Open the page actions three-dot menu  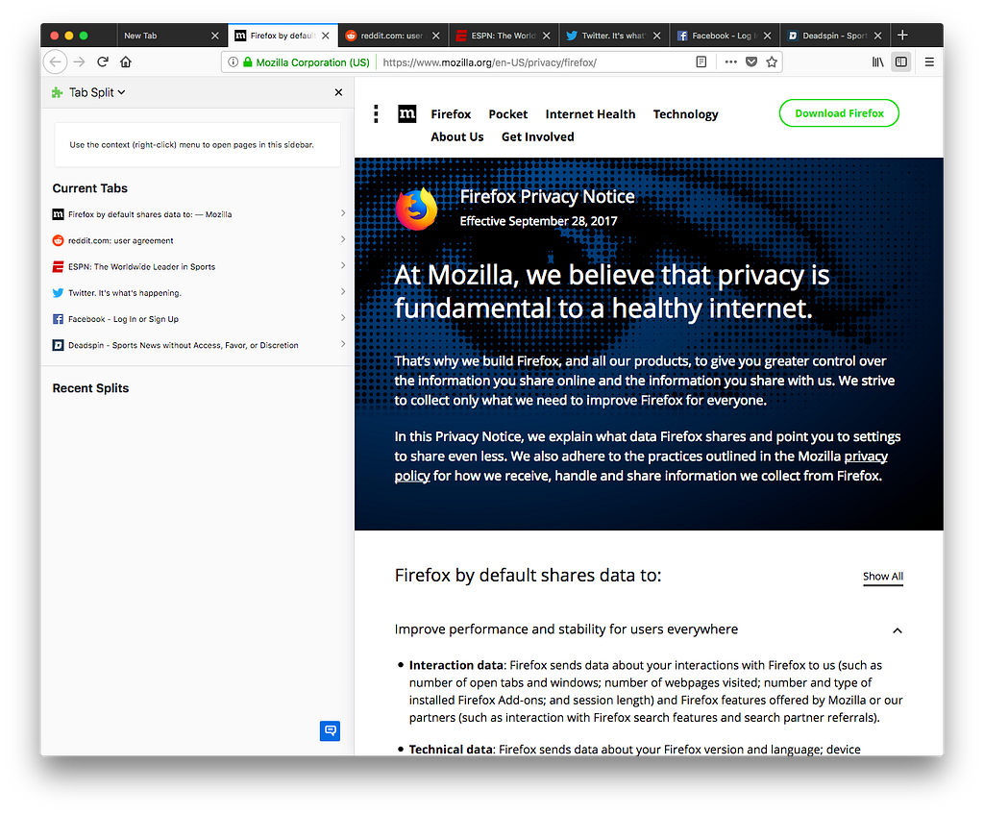tap(730, 62)
